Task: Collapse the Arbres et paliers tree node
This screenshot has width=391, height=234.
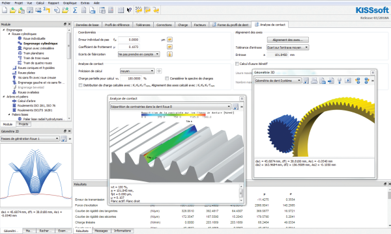Action: coord(4,97)
